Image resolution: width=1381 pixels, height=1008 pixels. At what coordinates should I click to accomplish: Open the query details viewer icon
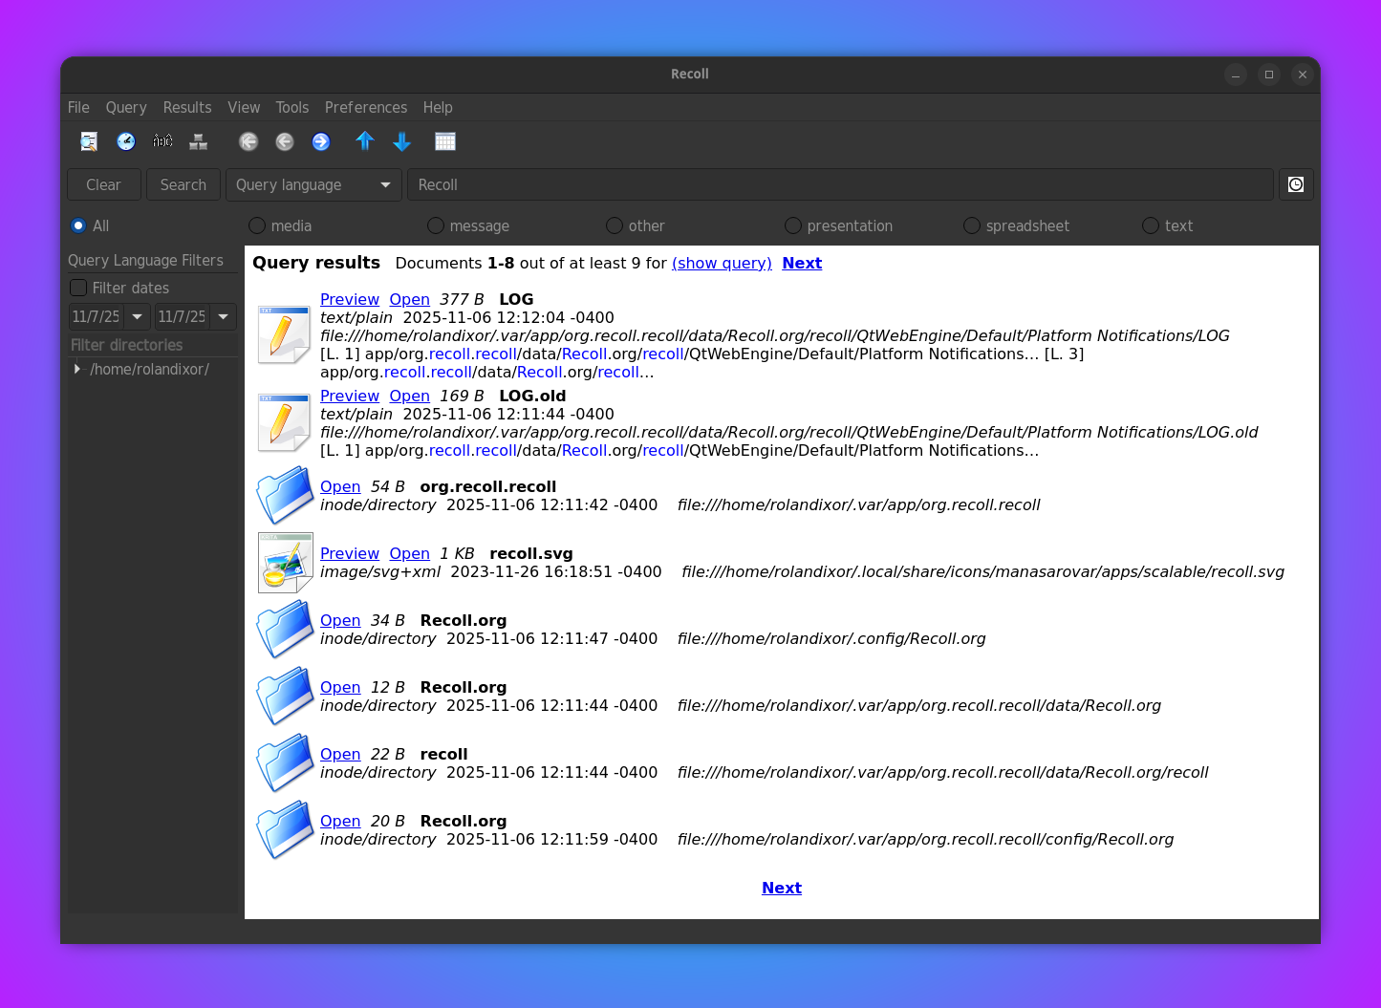[x=89, y=140]
